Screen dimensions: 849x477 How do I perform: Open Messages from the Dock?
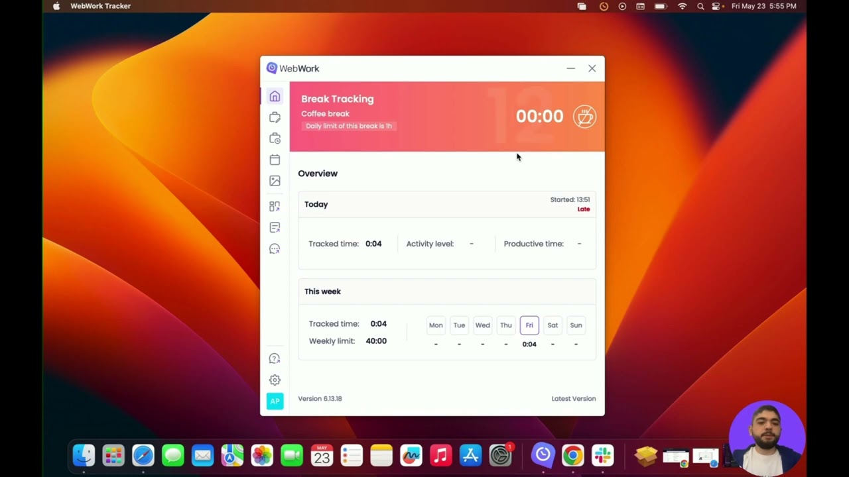tap(173, 455)
